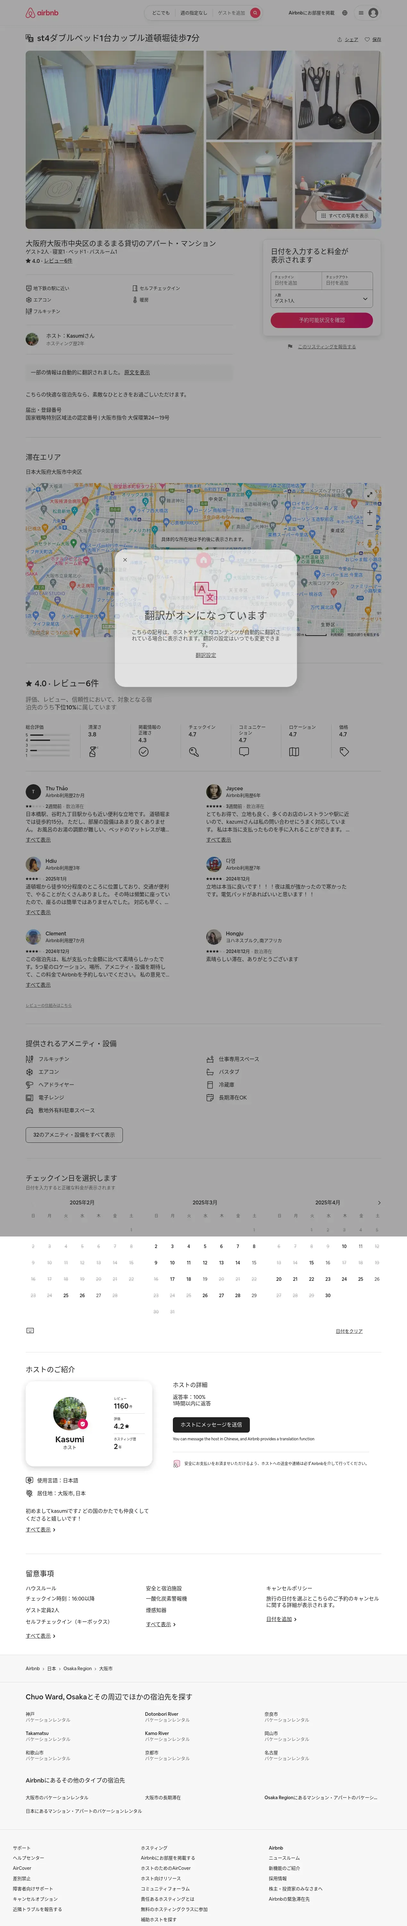This screenshot has width=407, height=1926.
Task: Click the 予約可能状況を確認 button
Action: pos(322,320)
